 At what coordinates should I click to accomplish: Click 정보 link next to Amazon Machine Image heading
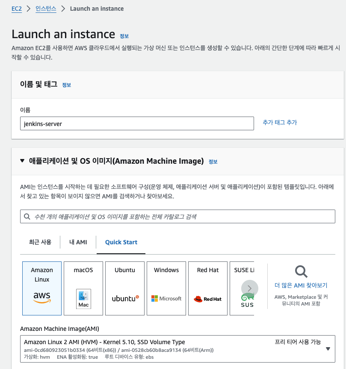[x=213, y=162]
